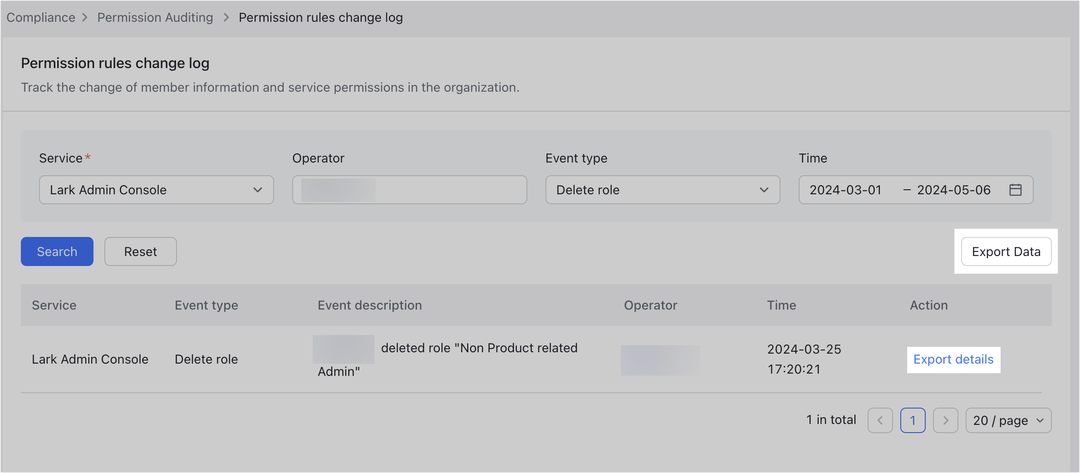The width and height of the screenshot is (1080, 473).
Task: Click the Search button
Action: tap(57, 251)
